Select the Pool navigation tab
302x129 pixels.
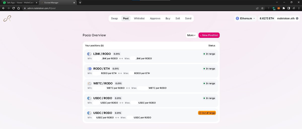(x=126, y=18)
